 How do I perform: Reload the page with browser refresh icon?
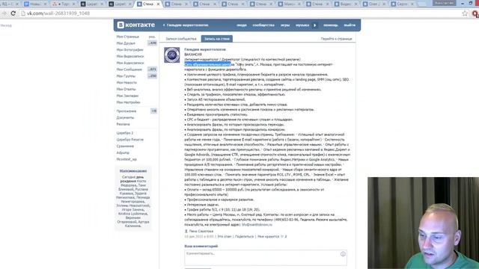coord(13,13)
